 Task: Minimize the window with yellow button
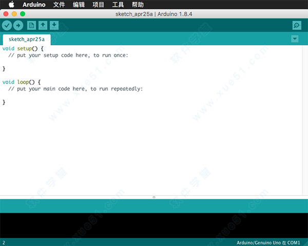[14, 14]
